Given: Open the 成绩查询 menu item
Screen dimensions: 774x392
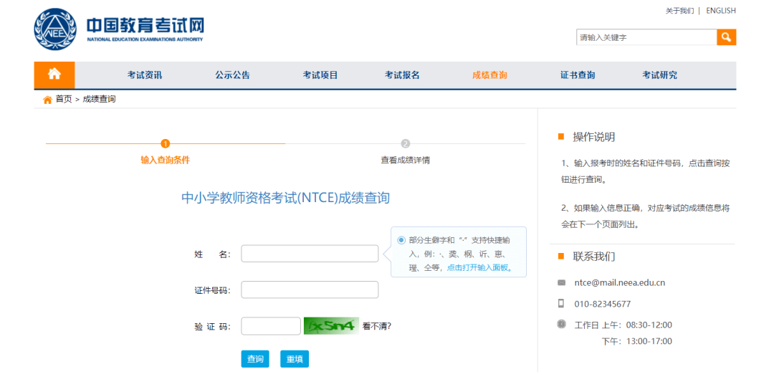Looking at the screenshot, I should coord(489,75).
